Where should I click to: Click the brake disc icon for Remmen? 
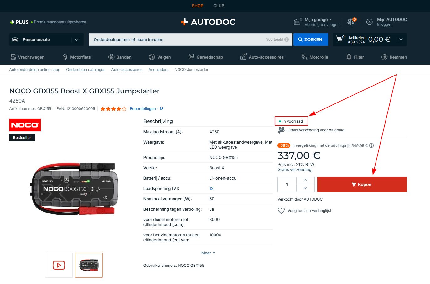[384, 57]
